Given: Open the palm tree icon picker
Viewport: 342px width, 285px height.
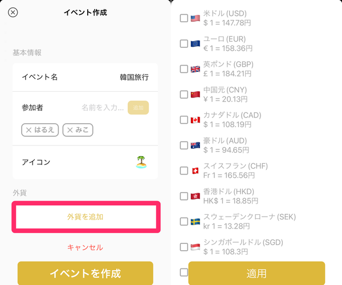Looking at the screenshot, I should [141, 162].
